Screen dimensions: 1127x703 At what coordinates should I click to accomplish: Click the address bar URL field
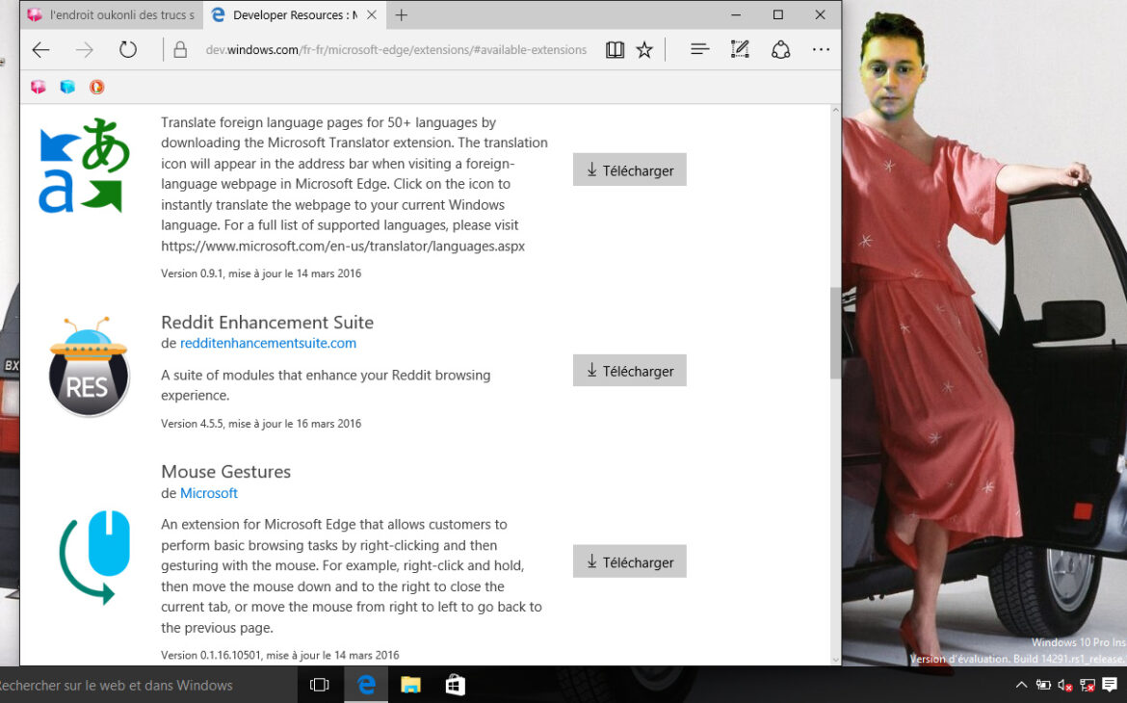[x=395, y=50]
